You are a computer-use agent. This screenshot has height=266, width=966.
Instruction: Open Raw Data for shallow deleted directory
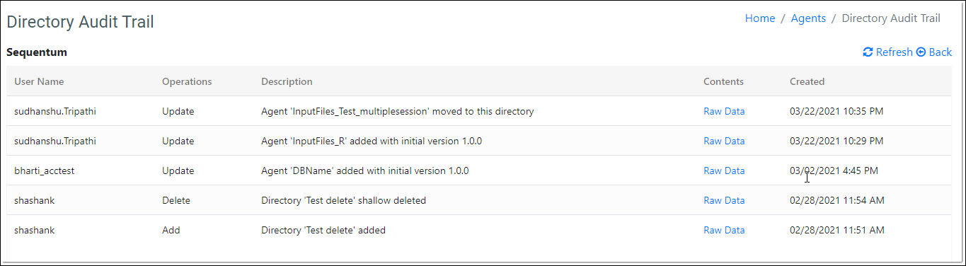click(724, 200)
